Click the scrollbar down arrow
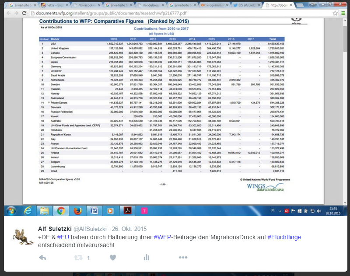 345,203
